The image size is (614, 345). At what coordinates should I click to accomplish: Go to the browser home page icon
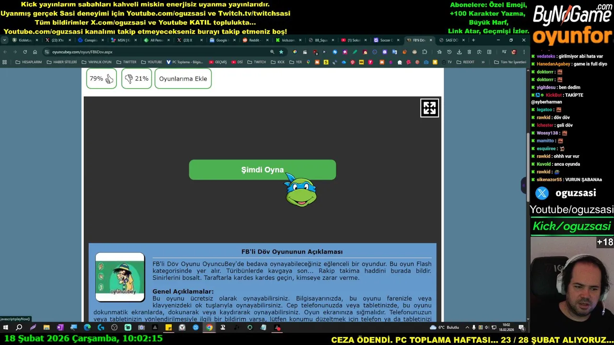(x=35, y=52)
